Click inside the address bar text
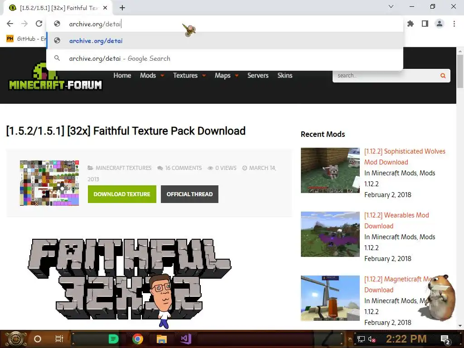464x348 pixels. pyautogui.click(x=95, y=24)
